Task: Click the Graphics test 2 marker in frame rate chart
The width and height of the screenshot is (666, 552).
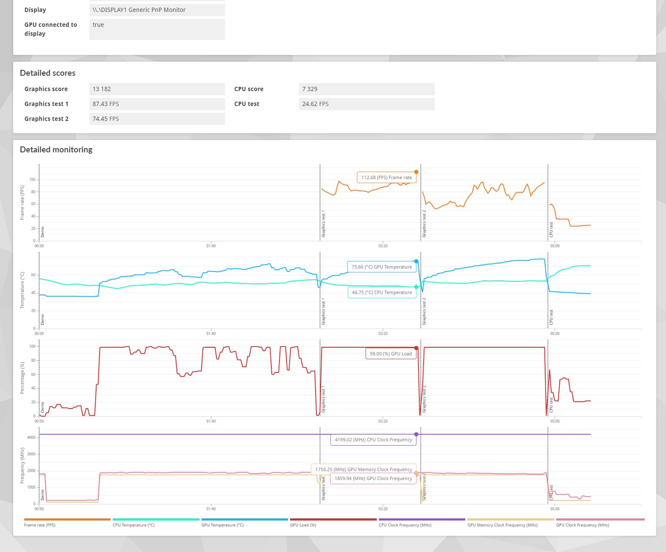Action: (x=424, y=224)
